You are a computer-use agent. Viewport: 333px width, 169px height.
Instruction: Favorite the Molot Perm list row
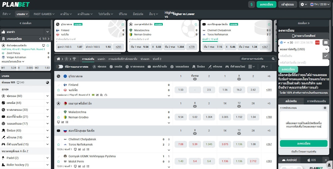pyautogui.click(x=59, y=161)
